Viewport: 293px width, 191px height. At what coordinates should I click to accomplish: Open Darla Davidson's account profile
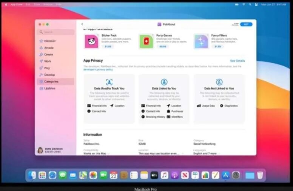click(51, 150)
